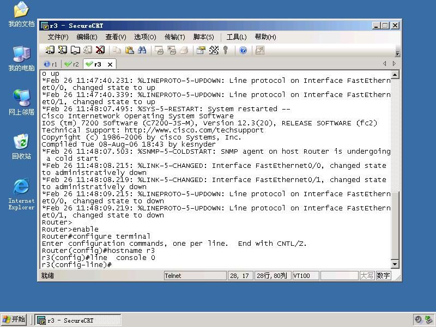Open 查看(V) menu
This screenshot has width=436, height=327.
(x=116, y=37)
